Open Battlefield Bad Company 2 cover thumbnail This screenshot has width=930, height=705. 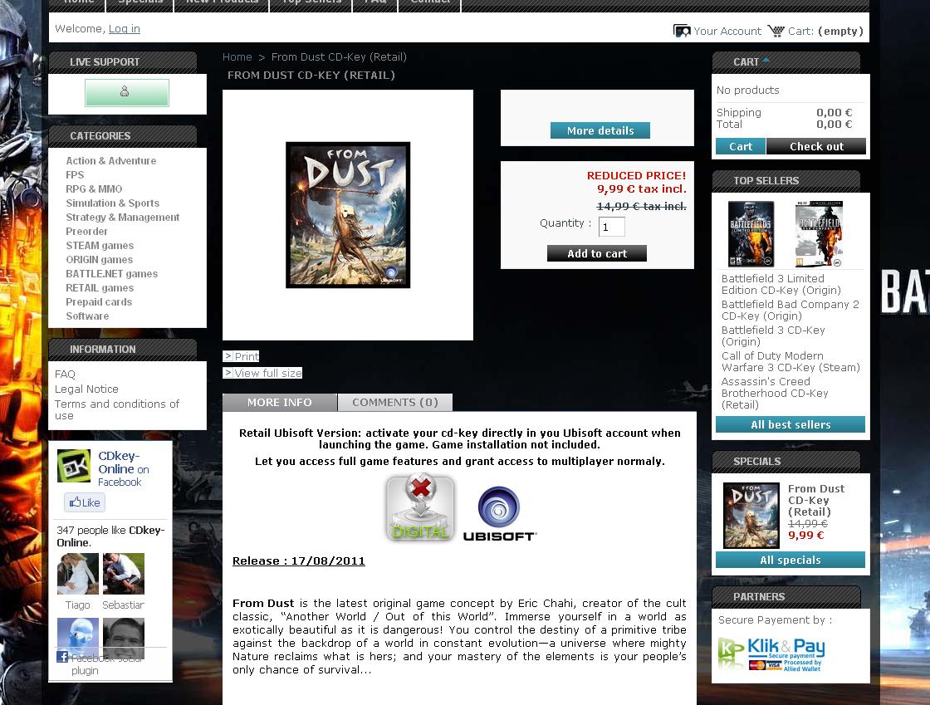pyautogui.click(x=819, y=234)
